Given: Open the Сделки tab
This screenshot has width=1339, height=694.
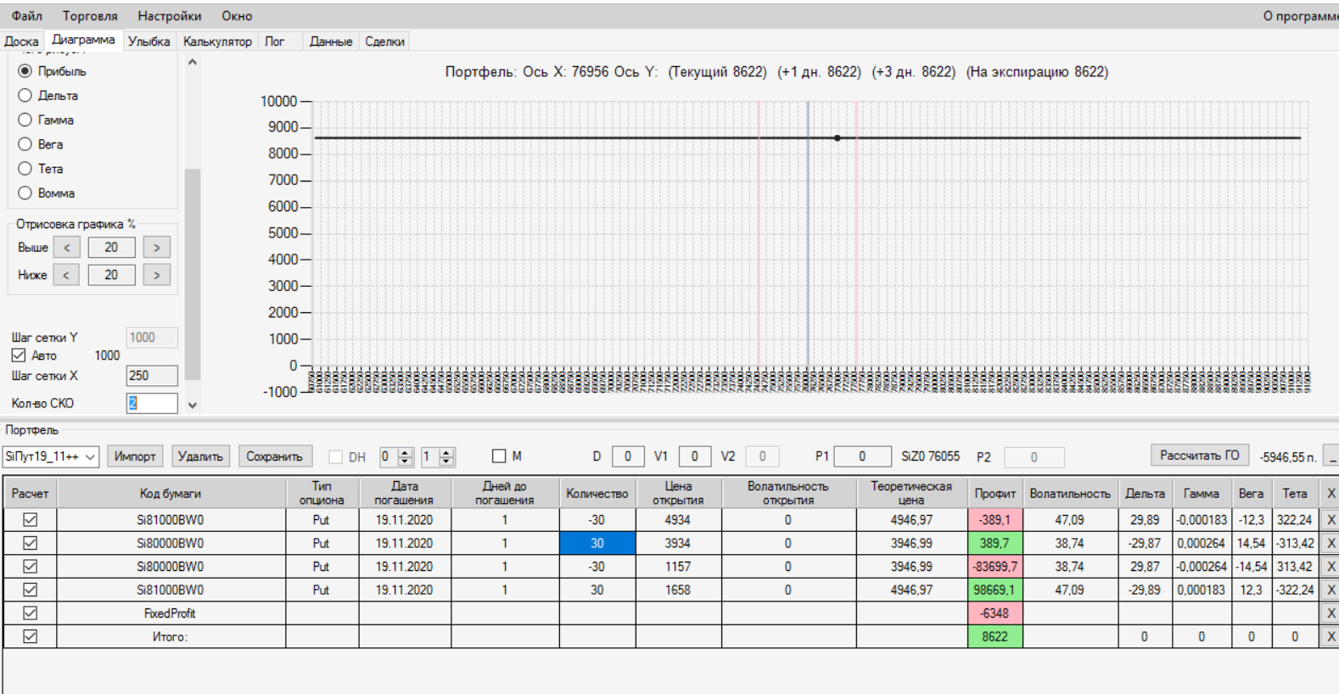Looking at the screenshot, I should [384, 41].
